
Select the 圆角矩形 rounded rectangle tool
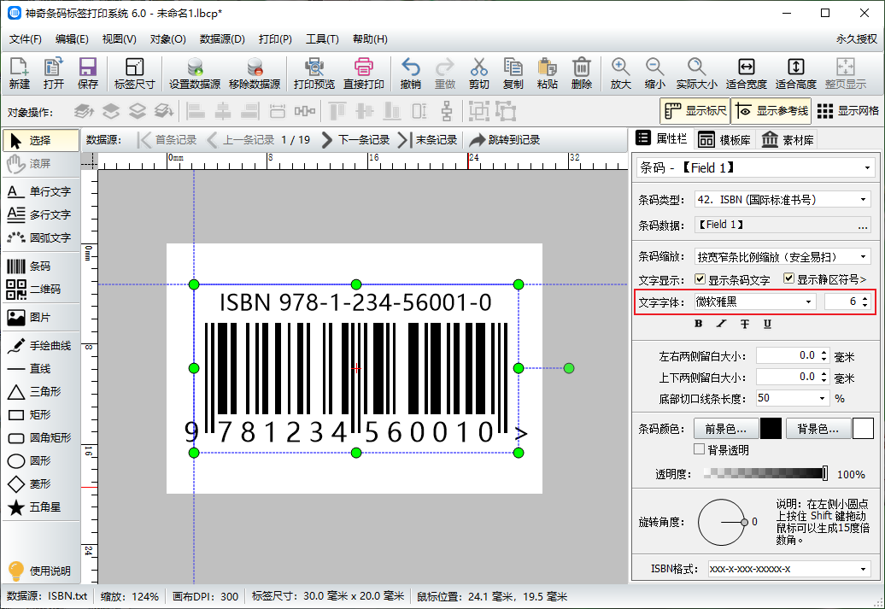[x=39, y=437]
